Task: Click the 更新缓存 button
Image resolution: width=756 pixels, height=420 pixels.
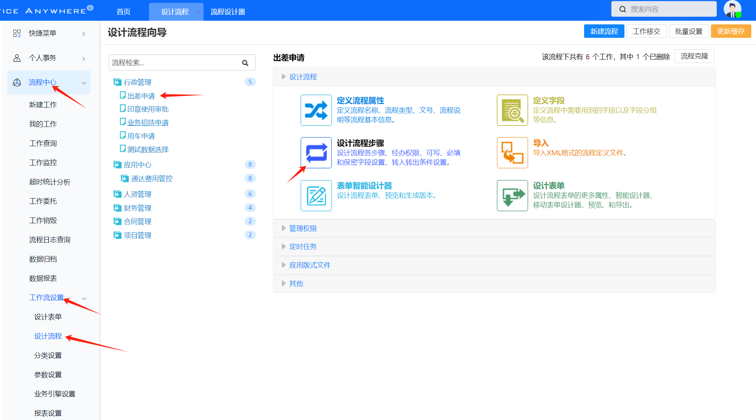Action: pyautogui.click(x=731, y=31)
